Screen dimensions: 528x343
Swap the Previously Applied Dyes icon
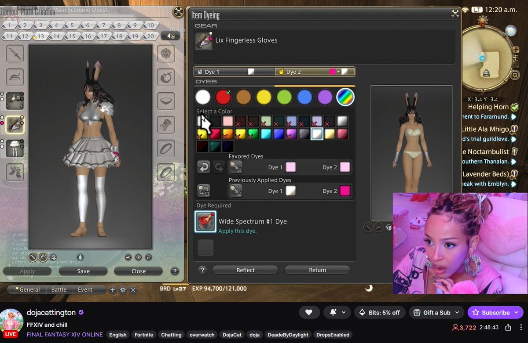point(204,191)
